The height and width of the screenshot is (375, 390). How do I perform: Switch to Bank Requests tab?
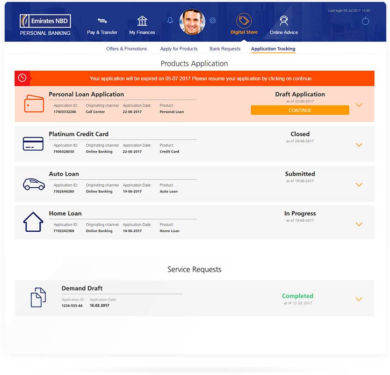[225, 49]
